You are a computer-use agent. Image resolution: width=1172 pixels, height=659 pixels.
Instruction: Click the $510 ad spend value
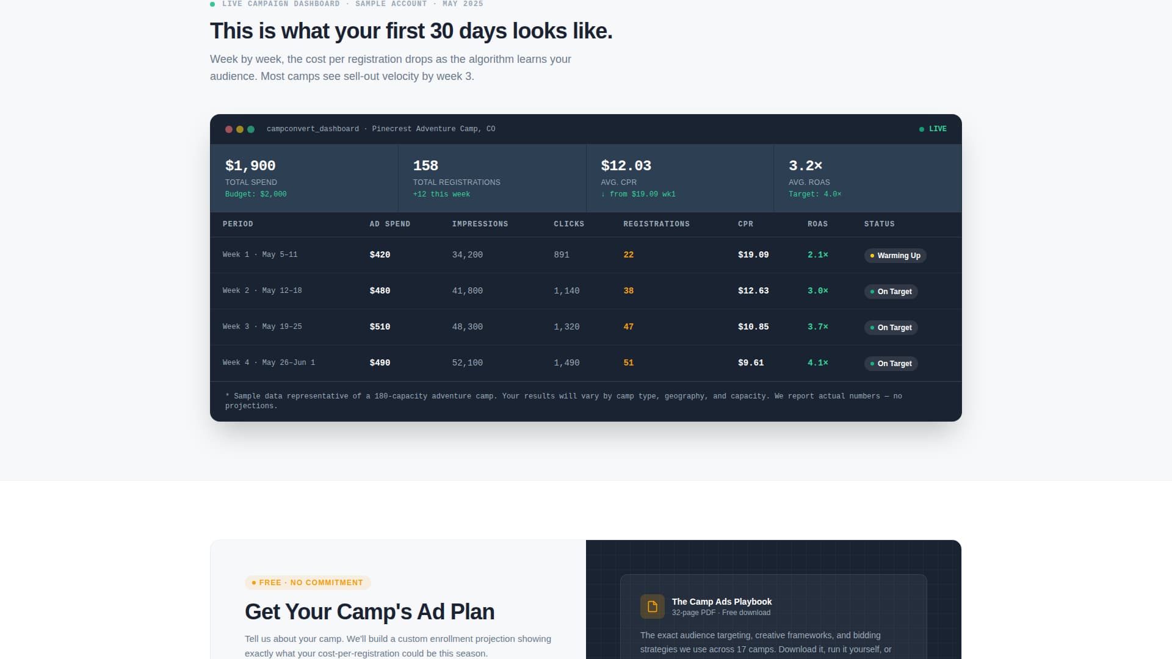[380, 327]
